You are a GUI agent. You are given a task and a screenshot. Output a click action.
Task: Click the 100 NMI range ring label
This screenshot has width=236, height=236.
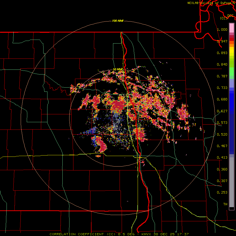(x=118, y=21)
